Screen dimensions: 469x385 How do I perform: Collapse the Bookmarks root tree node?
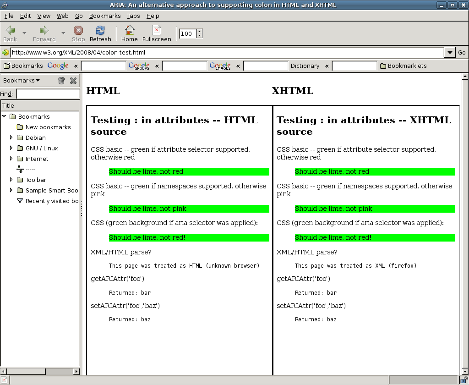pyautogui.click(x=4, y=116)
